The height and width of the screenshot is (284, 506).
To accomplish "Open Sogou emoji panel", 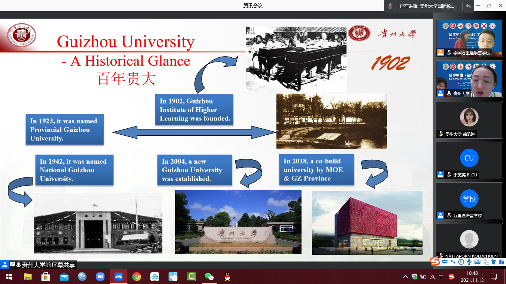I will pyautogui.click(x=461, y=262).
